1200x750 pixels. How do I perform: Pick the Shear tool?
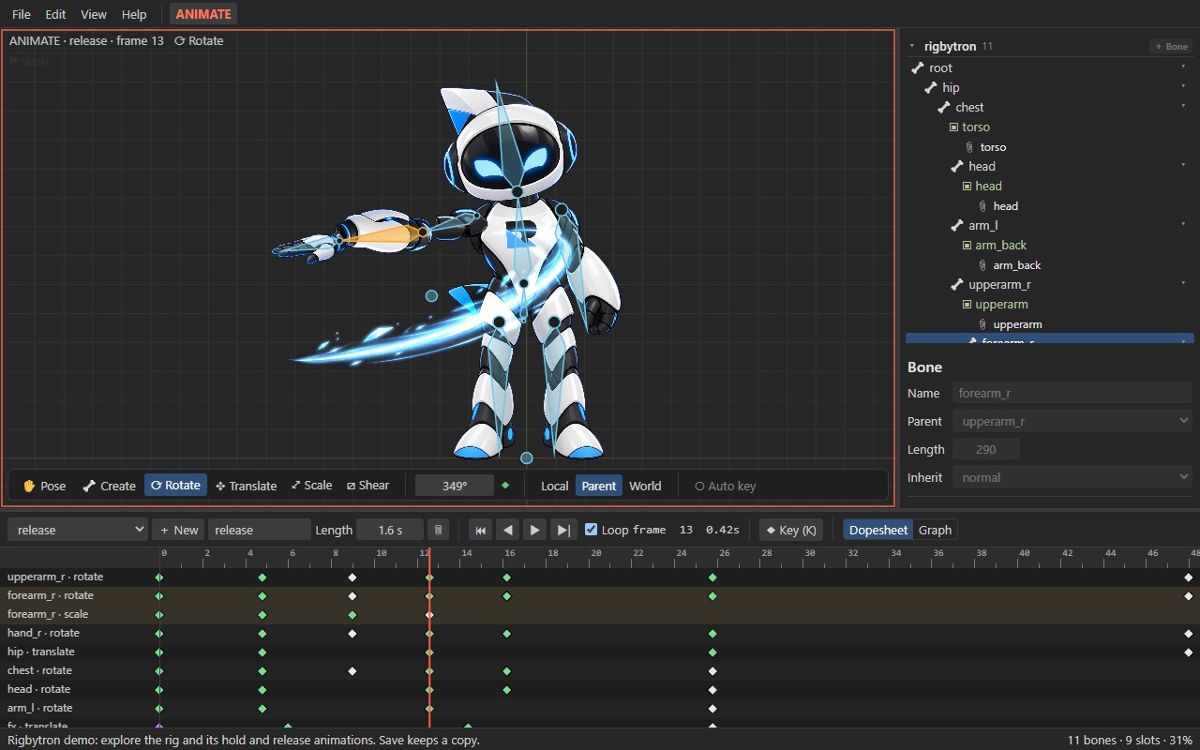point(367,486)
